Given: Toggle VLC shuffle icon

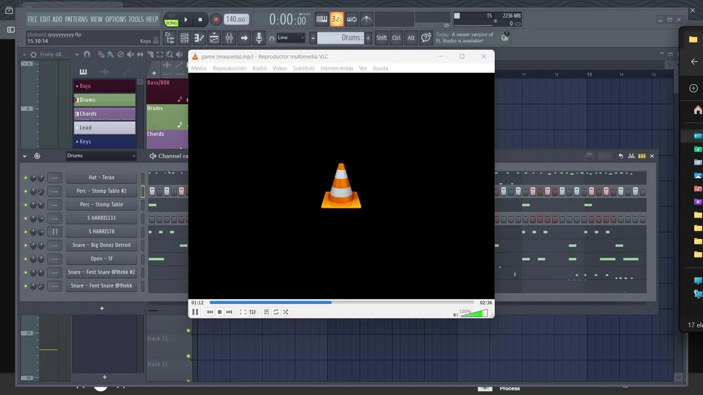Looking at the screenshot, I should pos(286,312).
